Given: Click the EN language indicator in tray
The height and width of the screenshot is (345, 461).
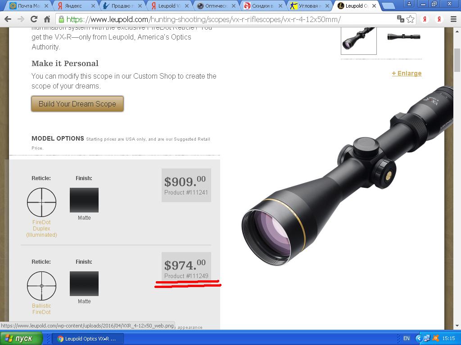Looking at the screenshot, I should tap(407, 338).
